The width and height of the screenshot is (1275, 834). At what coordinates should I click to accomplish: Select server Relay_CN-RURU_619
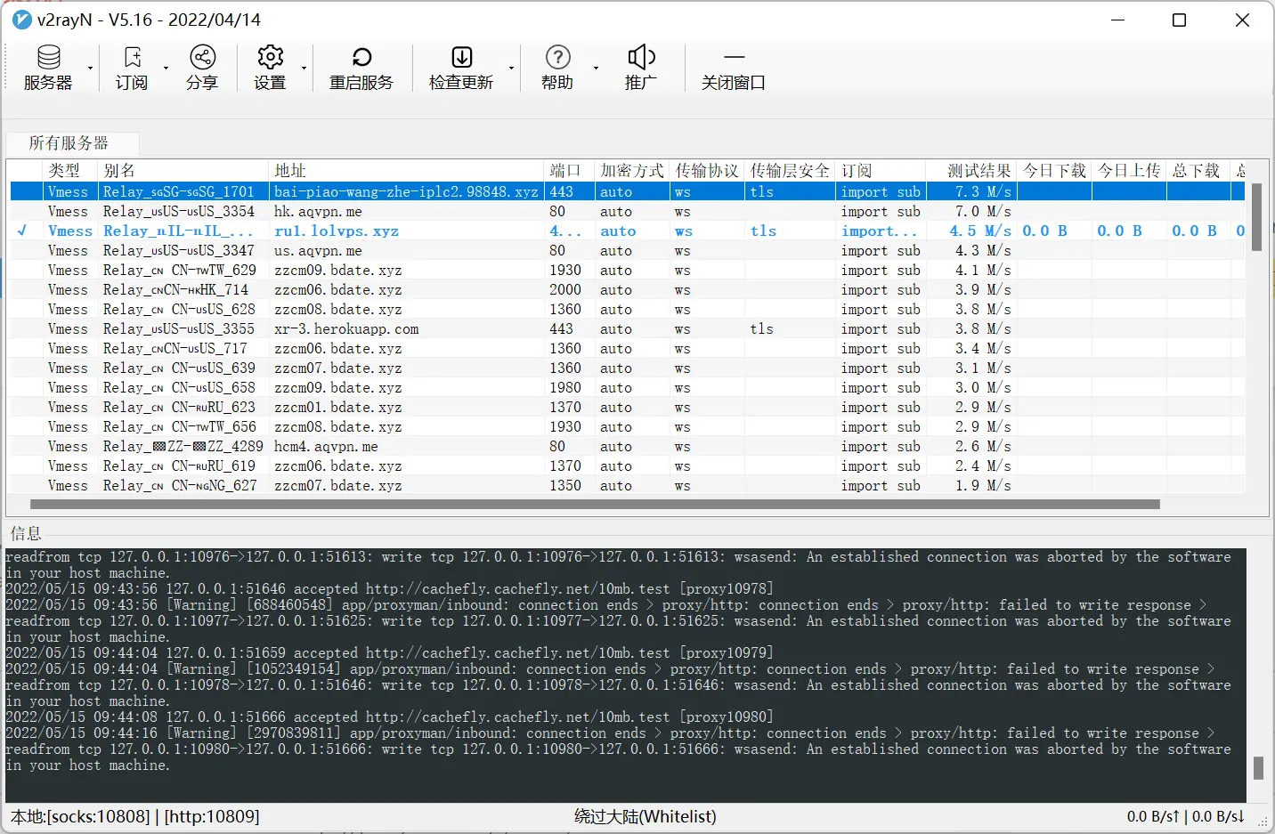[x=627, y=466]
